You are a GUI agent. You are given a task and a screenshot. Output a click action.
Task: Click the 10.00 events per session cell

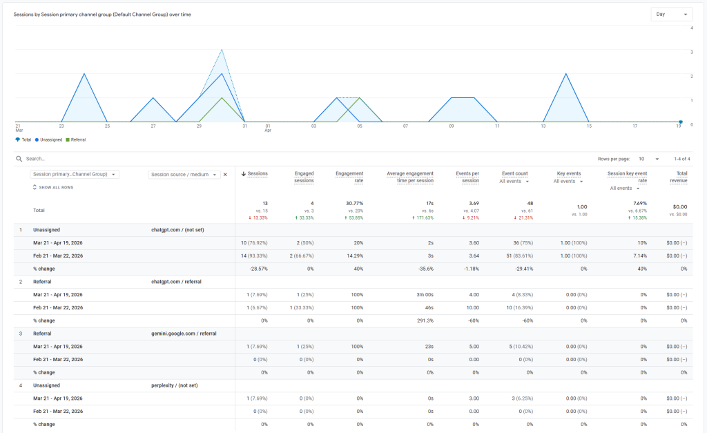tap(472, 308)
